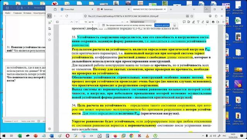Open the notification center icon
The image size is (247, 139).
242,136
